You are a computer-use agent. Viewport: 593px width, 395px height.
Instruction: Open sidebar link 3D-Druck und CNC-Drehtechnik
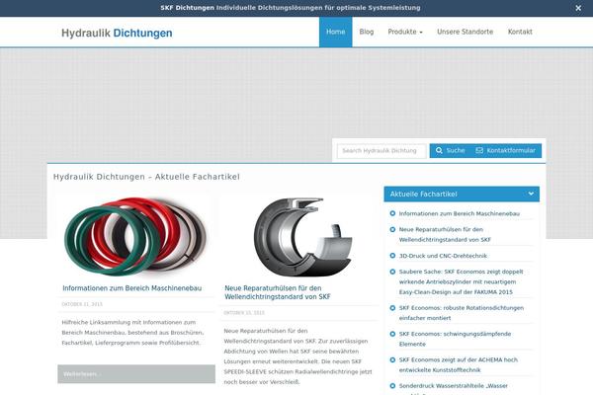[443, 256]
